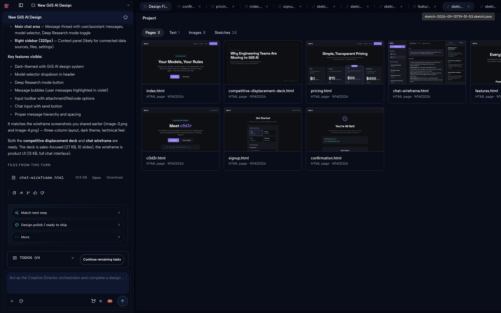Click the share arrow icon under the message
Viewport: 501px width, 313px height.
21,193
